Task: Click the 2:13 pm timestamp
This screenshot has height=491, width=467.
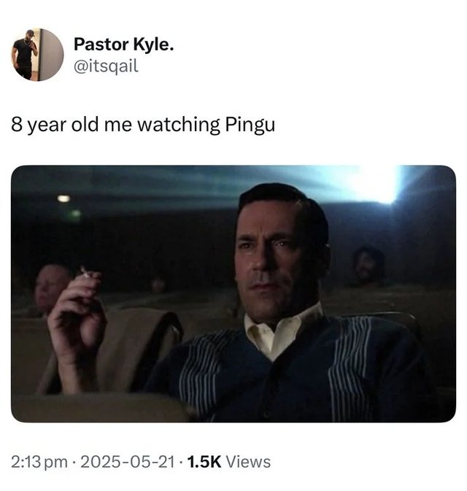Action: tap(39, 462)
